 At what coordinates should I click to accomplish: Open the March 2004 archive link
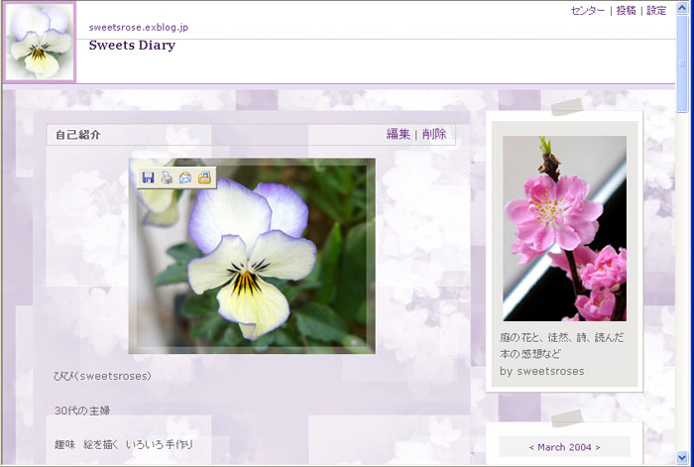pos(564,447)
